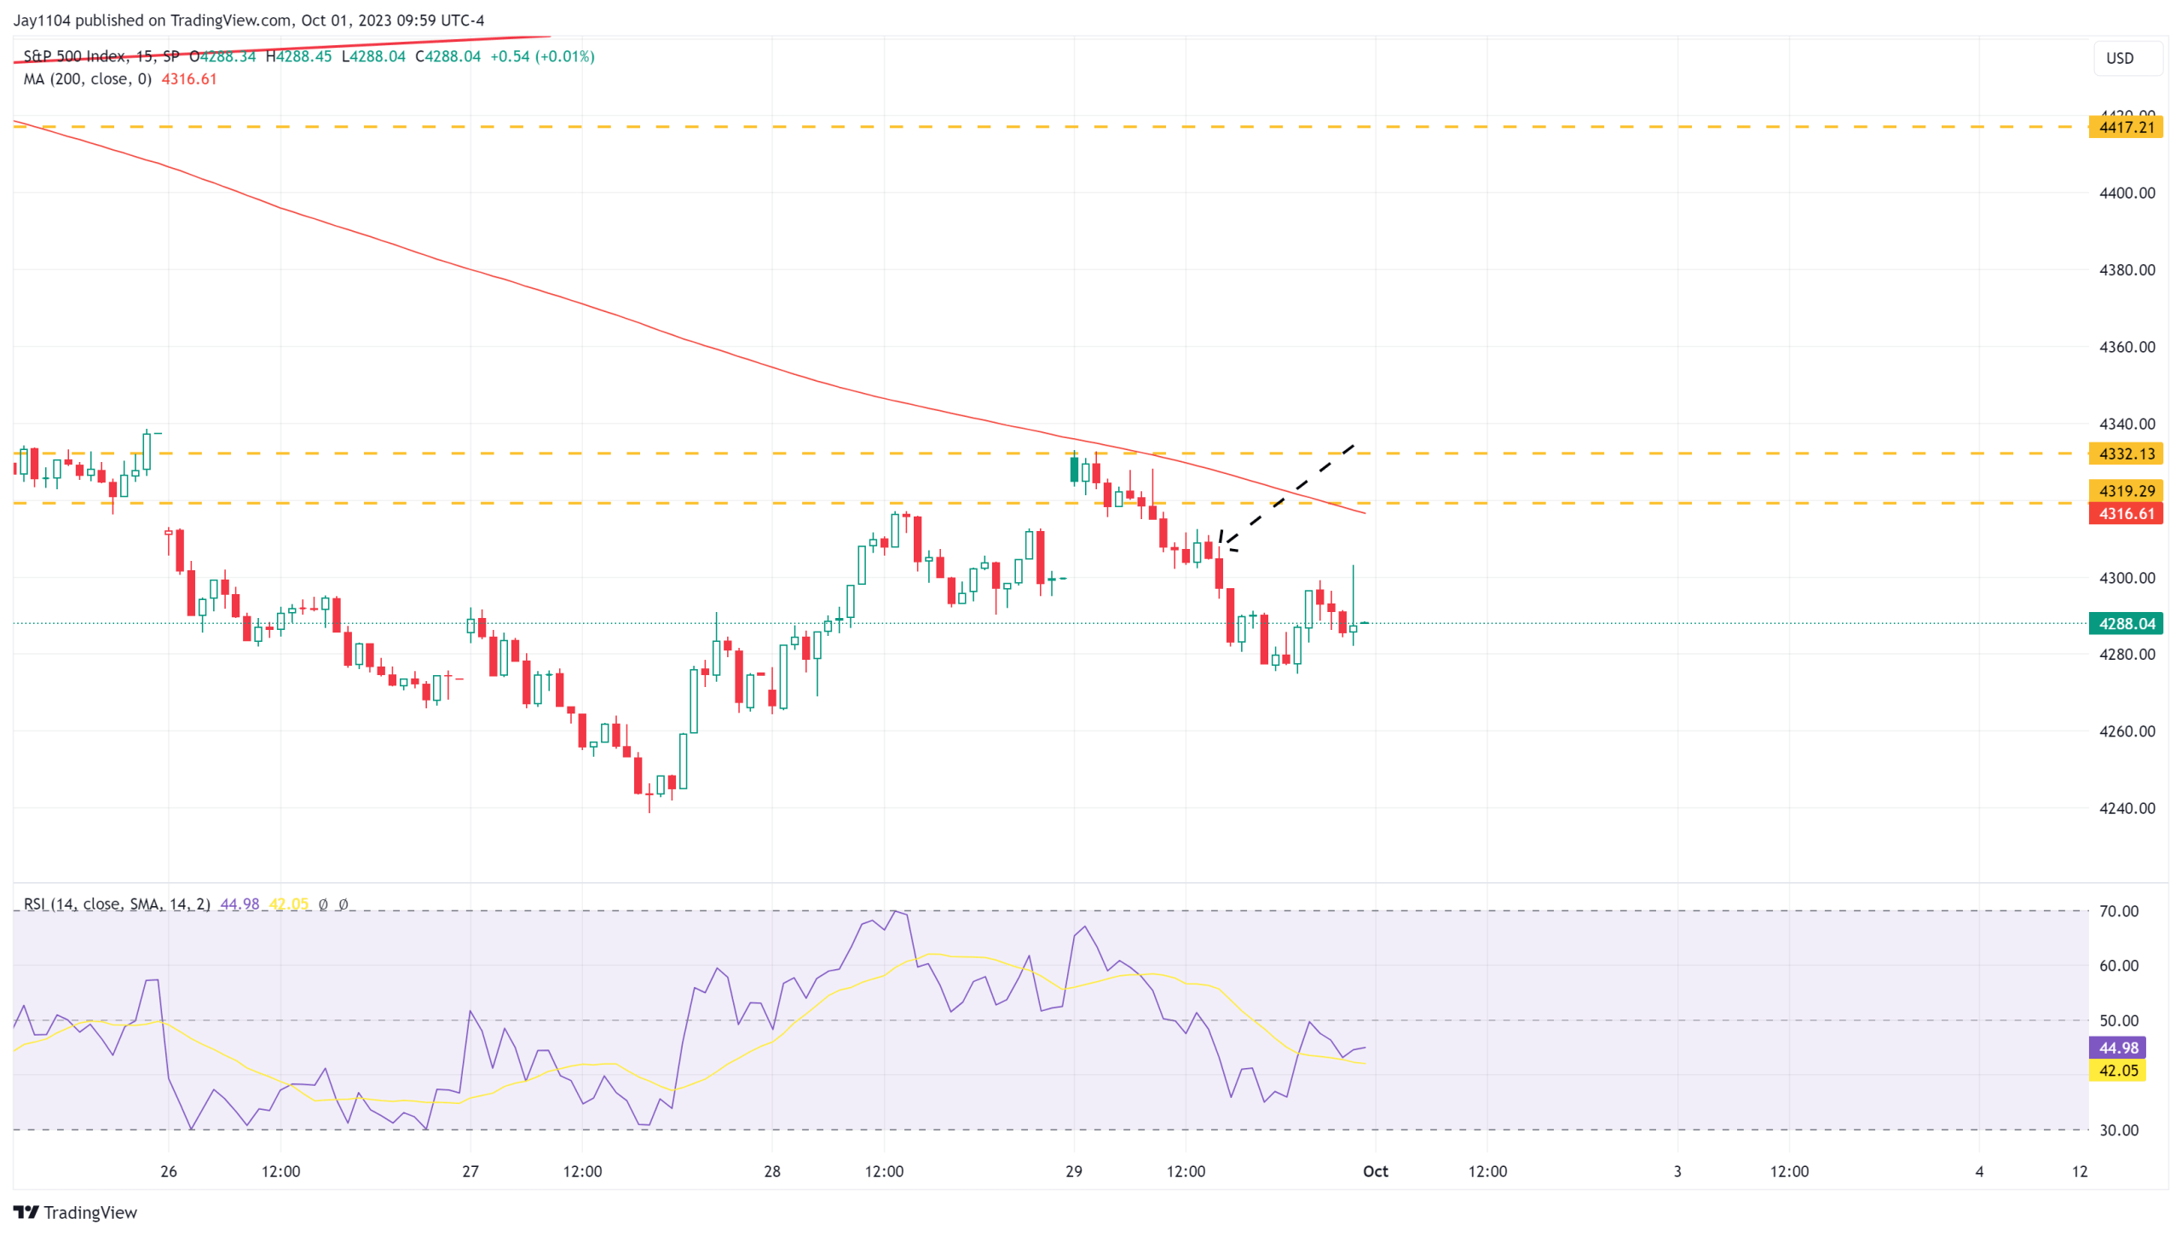This screenshot has height=1236, width=2182.
Task: Click the 4240.00 price axis label
Action: tap(2127, 808)
